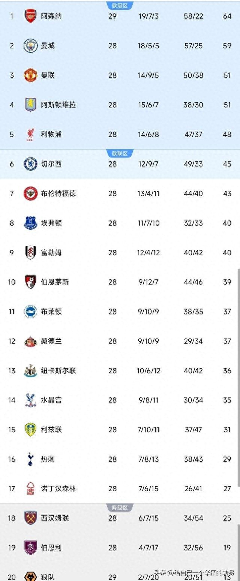This screenshot has height=581, width=240.
Task: Click the Tottenham cockerel crest icon
Action: click(x=31, y=459)
